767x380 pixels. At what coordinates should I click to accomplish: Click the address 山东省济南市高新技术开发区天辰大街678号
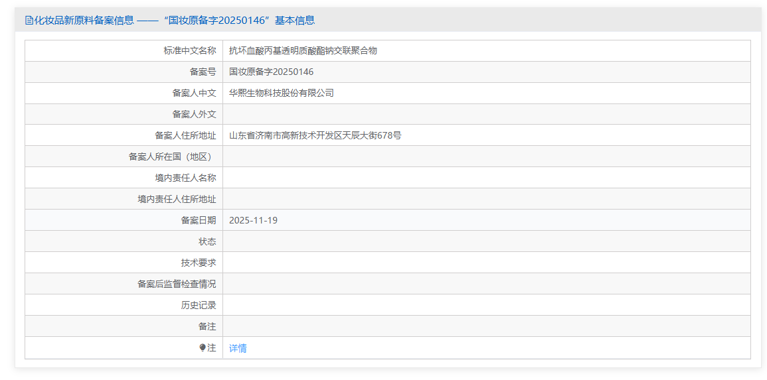point(315,135)
